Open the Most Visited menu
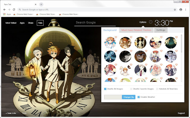The image size is (190, 118). tap(11, 23)
